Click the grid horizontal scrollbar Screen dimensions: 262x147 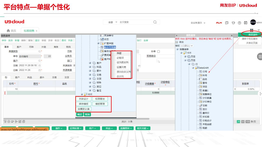pos(76,119)
